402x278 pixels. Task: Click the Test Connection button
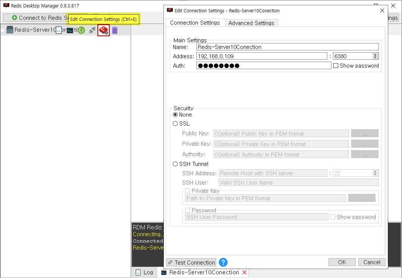(191, 262)
